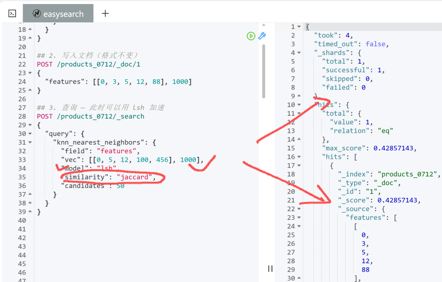The width and height of the screenshot is (442, 282).
Task: Click comment line '## 3. 查询'
Action: (101, 107)
